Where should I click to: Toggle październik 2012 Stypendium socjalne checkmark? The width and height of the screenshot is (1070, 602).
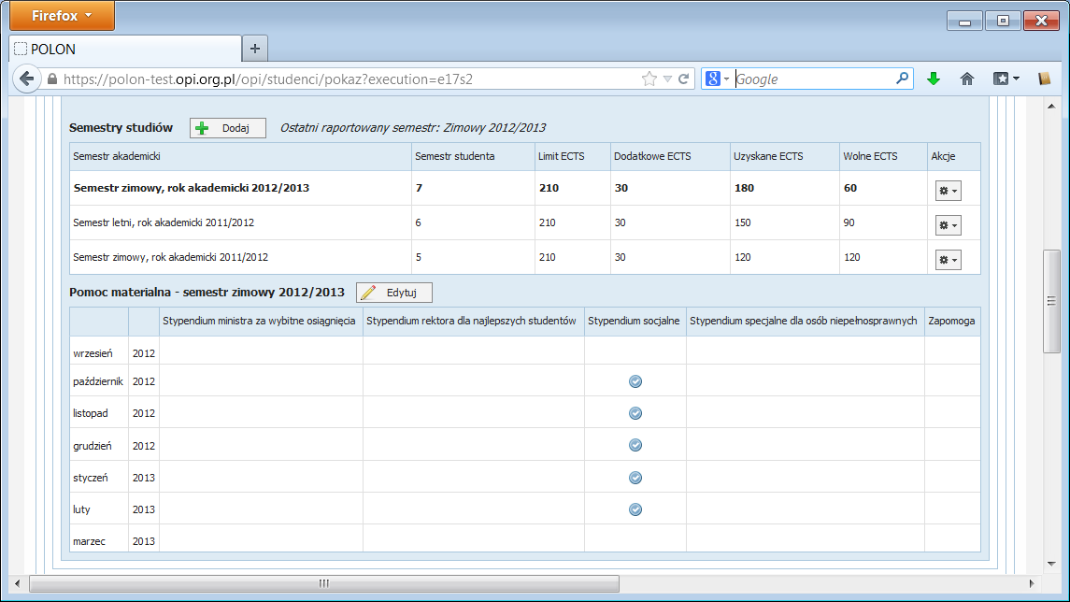pos(635,381)
